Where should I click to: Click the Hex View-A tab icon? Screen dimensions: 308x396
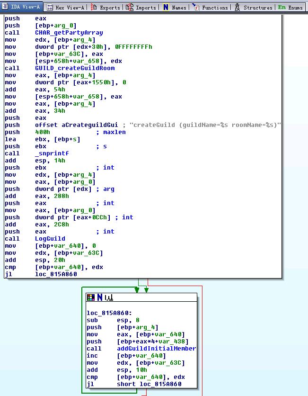(x=50, y=7)
